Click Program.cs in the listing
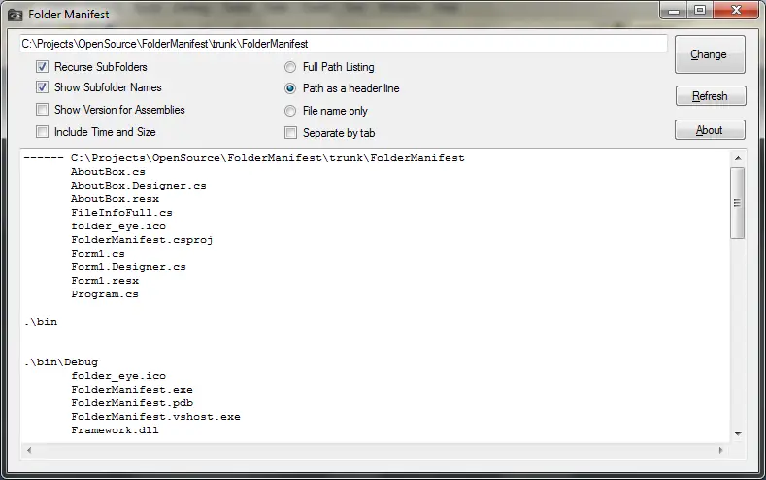766x480 pixels. coord(105,294)
